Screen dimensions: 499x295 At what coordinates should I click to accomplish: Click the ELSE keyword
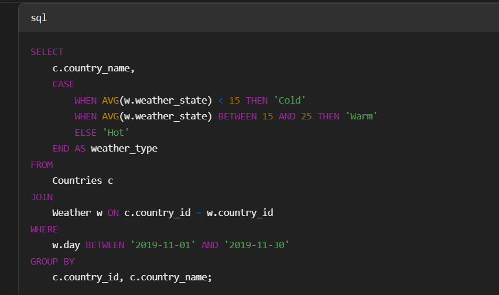tap(86, 132)
